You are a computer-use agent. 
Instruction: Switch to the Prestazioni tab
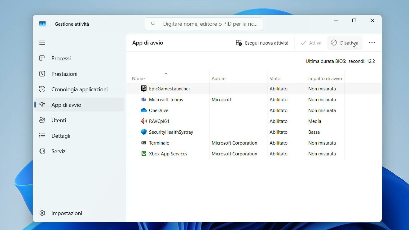(x=64, y=74)
